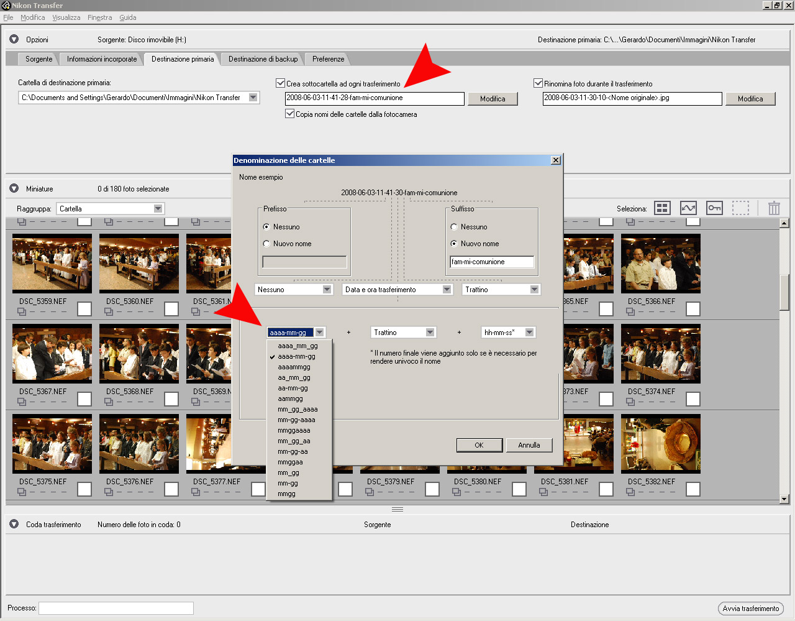Click the stack icon under DSC_5382.NEF
Viewport: 795px width, 621px height.
tap(630, 492)
